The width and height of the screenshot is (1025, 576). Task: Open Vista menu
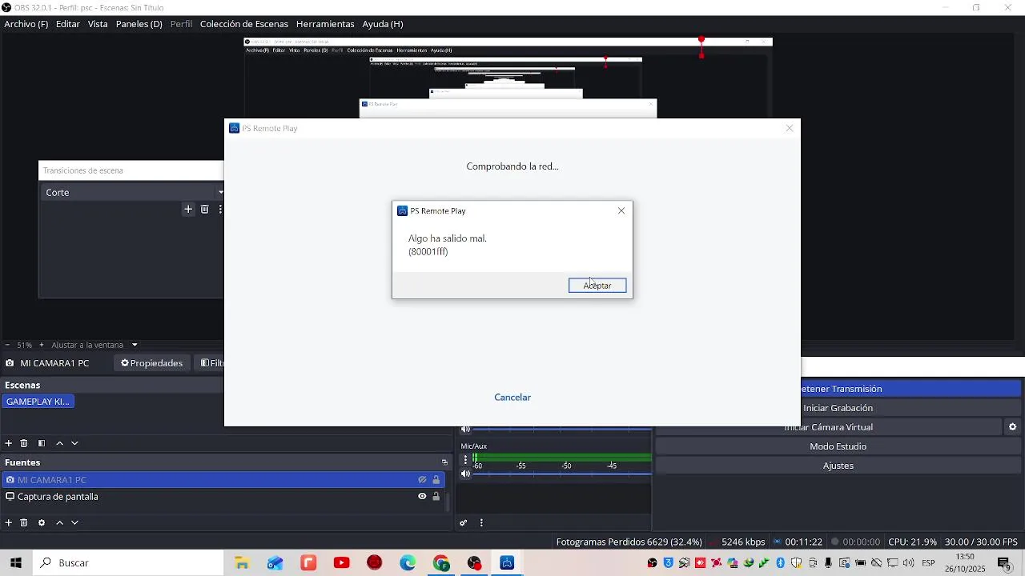click(98, 24)
